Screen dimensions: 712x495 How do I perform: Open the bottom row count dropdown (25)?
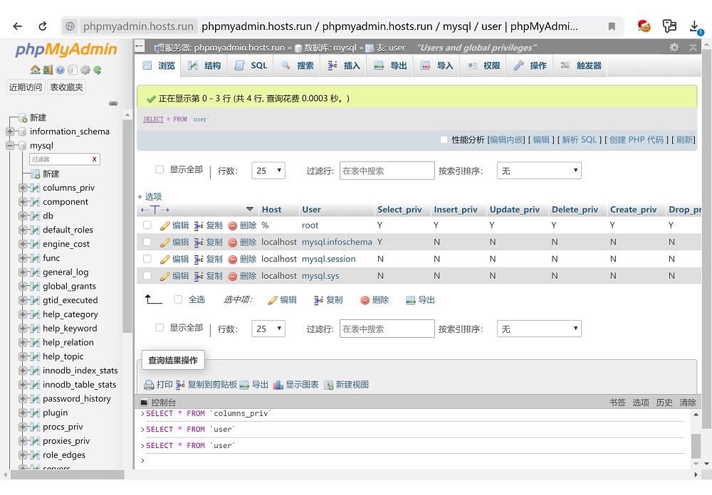point(268,329)
